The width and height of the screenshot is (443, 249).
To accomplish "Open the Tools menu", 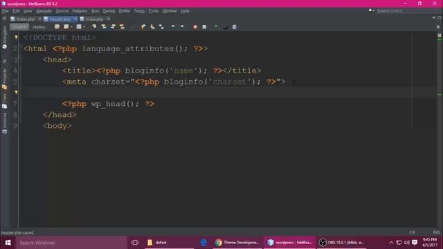I will (x=154, y=11).
